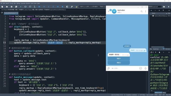Open the Telegram three-dot options menu
The height and width of the screenshot is (96, 171).
(145, 11)
